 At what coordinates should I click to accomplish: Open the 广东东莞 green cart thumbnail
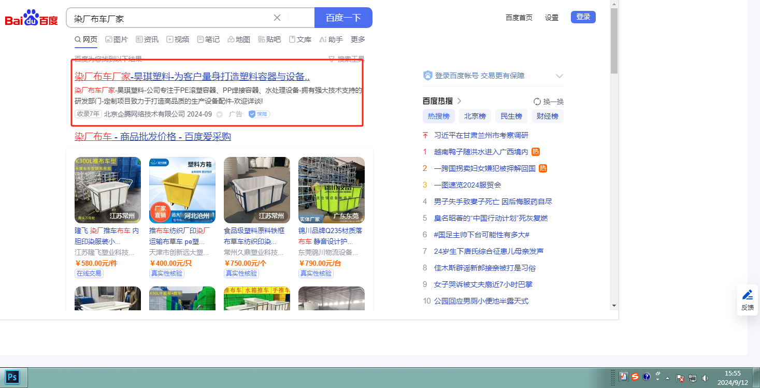pos(332,190)
